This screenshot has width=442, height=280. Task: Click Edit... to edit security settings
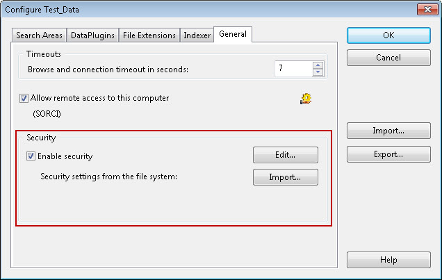coord(285,155)
